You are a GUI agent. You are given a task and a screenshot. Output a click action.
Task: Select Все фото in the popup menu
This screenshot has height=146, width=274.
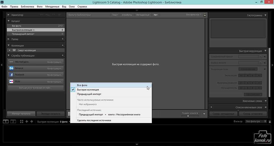point(82,85)
